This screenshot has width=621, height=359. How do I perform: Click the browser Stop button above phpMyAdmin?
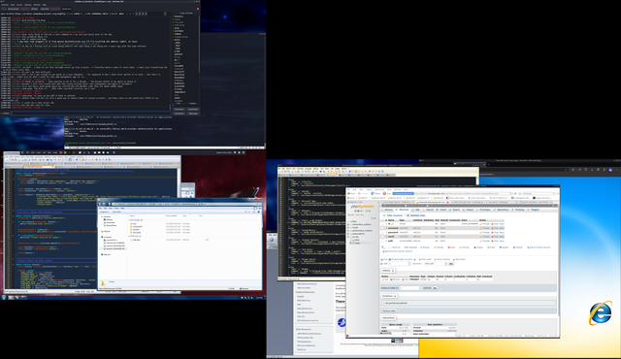click(x=387, y=193)
